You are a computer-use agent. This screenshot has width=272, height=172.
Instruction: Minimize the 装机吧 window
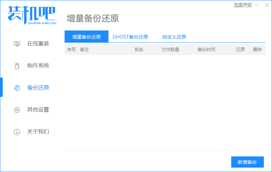pyautogui.click(x=257, y=5)
